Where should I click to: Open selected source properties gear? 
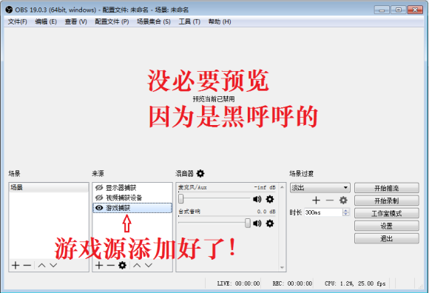tap(122, 265)
